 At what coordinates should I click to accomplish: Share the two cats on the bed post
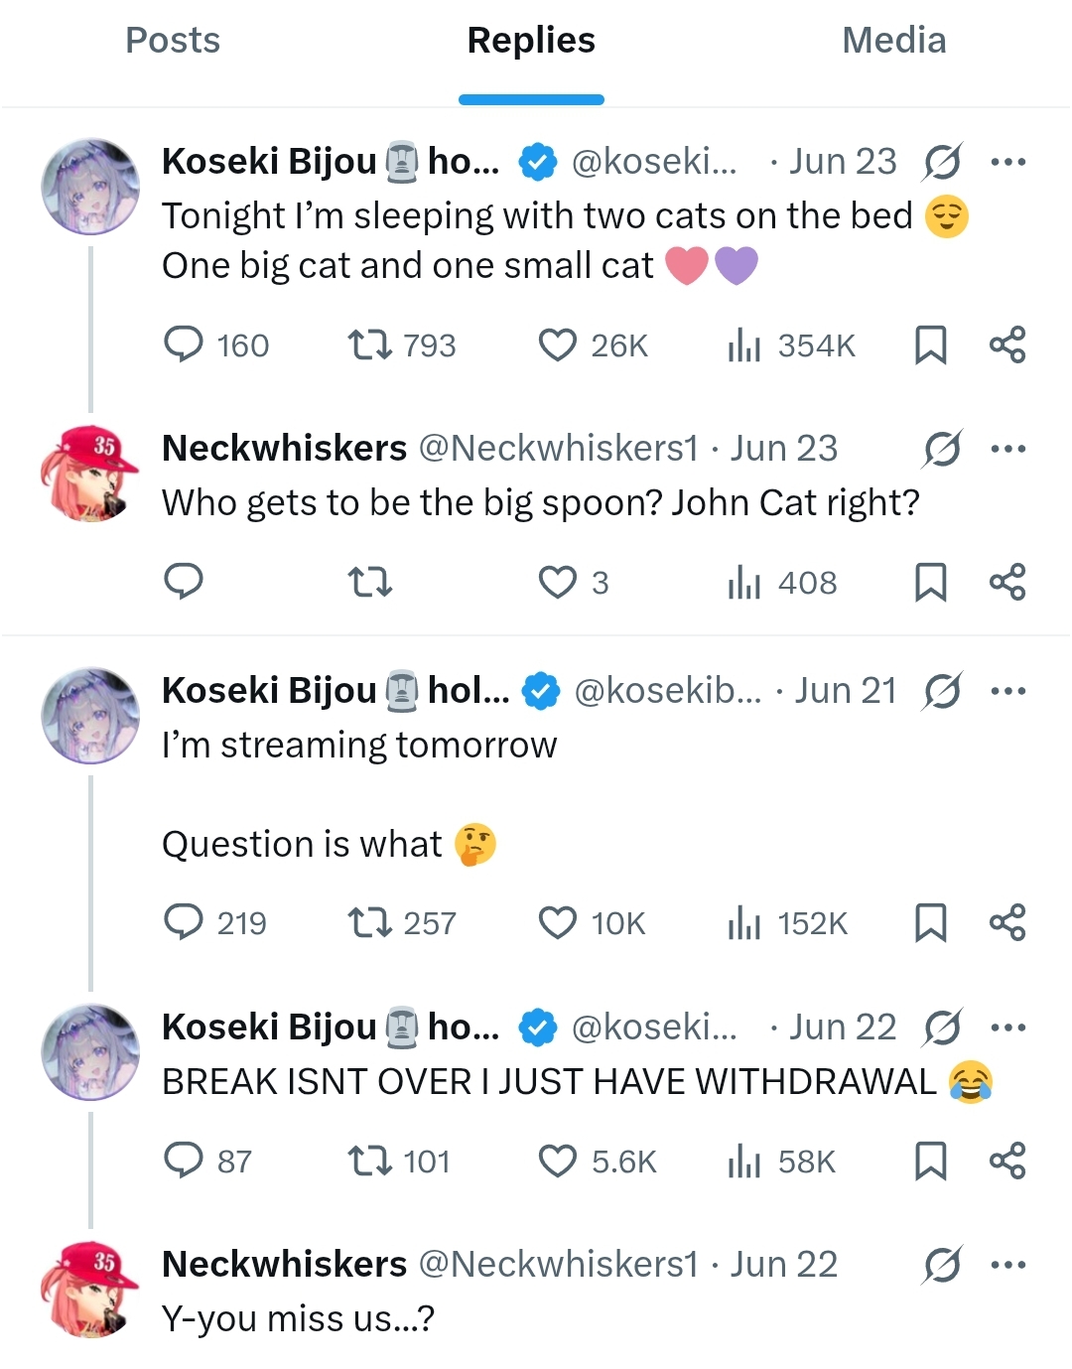point(1007,345)
